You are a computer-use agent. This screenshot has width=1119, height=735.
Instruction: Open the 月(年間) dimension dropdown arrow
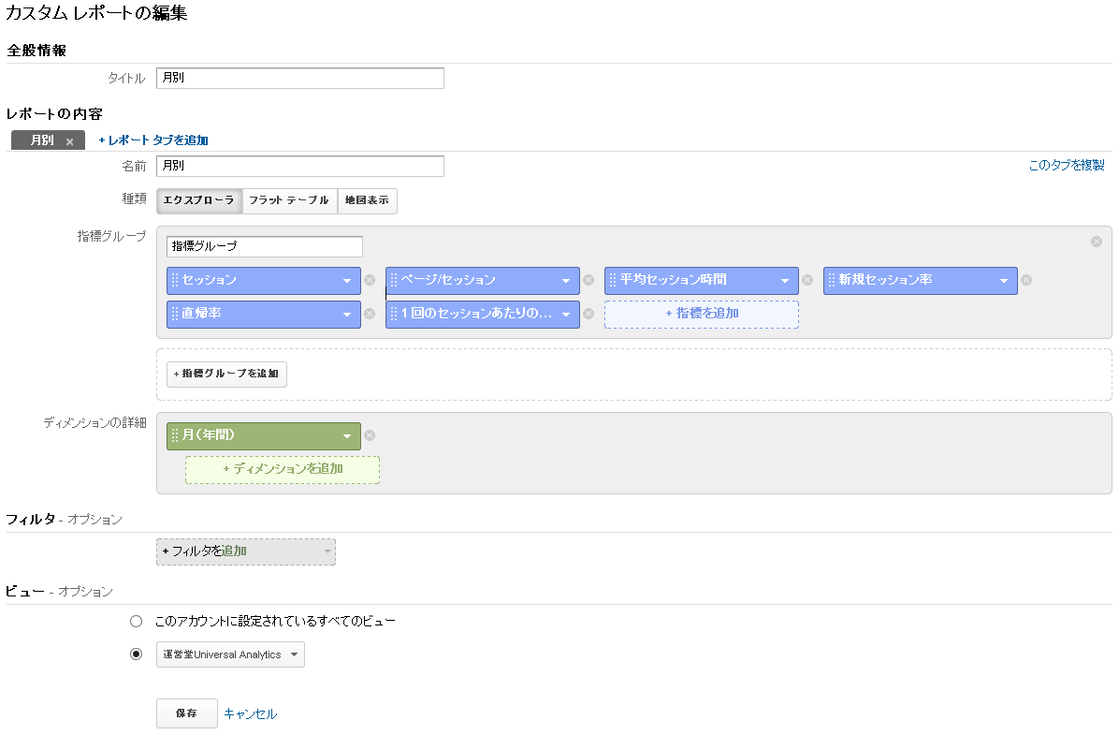tap(347, 436)
